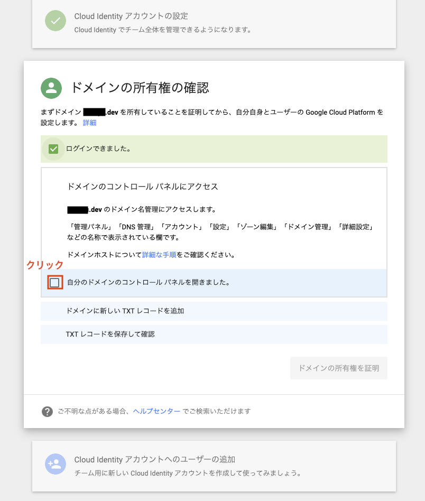Select the Cloud Identity アカウントへのユーザーの追加 heading

[155, 459]
